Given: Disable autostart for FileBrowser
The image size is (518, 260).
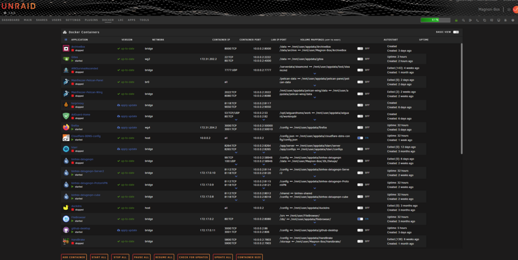Looking at the screenshot, I should point(360,219).
